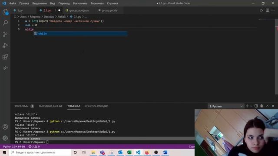278x156 pixels.
Task: Open the ВЫХОДНЫЕ ДАННЫЕ panel tab
Action: [50, 106]
